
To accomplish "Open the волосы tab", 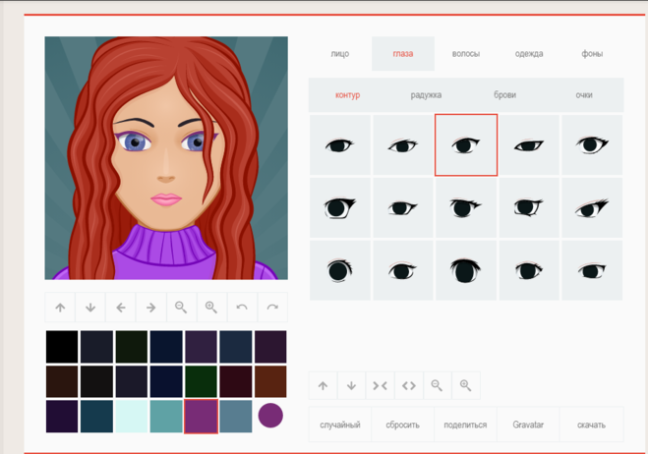I will [465, 54].
